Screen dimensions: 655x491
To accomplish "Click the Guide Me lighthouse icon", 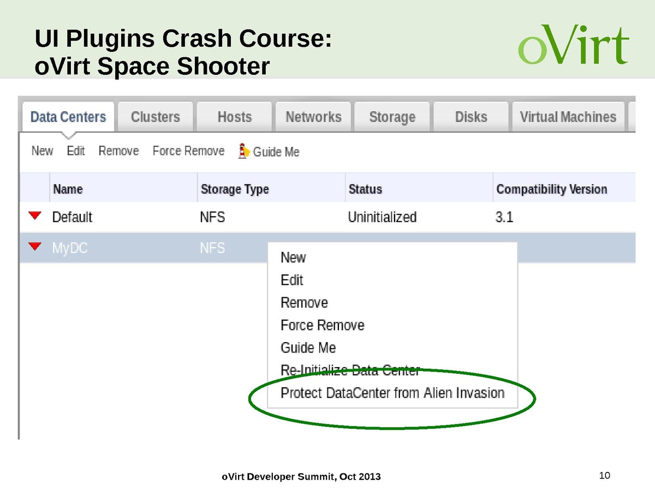I will tap(244, 151).
